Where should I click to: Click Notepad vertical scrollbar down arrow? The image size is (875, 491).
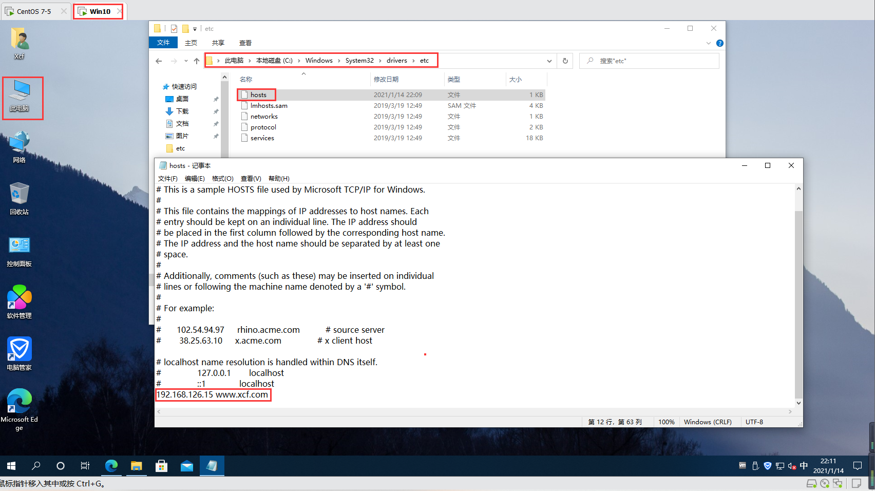pos(798,403)
